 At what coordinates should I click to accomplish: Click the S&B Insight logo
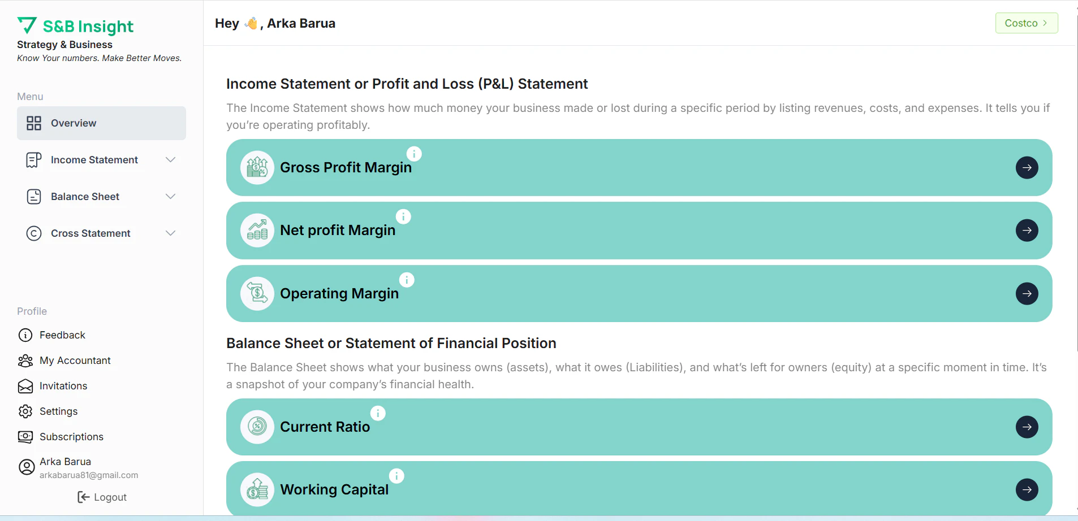[76, 27]
